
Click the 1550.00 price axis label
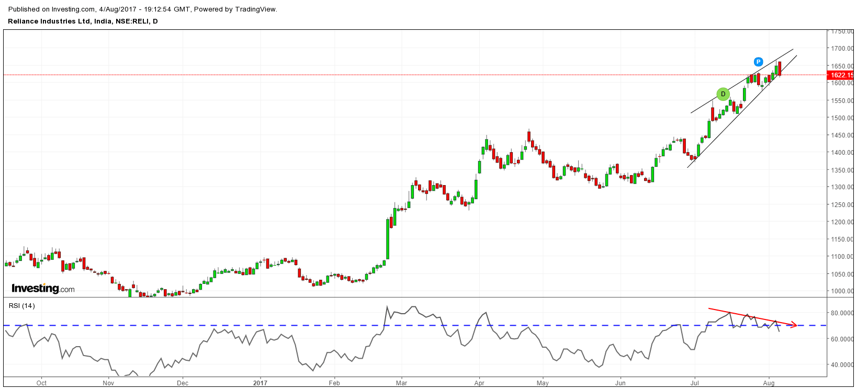pos(842,101)
